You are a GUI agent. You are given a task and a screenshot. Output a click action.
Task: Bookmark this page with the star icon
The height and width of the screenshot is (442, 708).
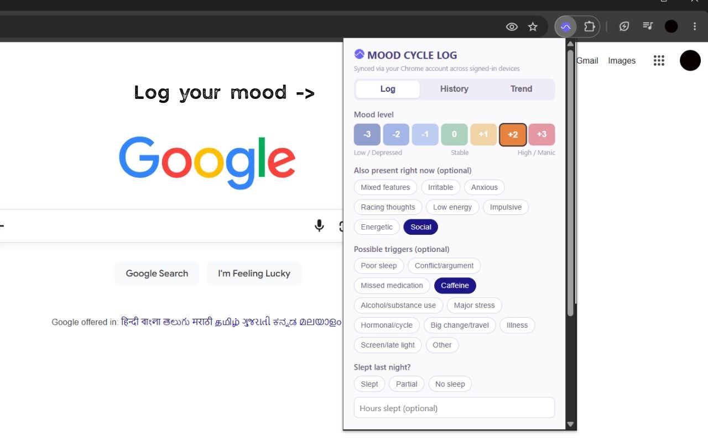click(x=533, y=27)
